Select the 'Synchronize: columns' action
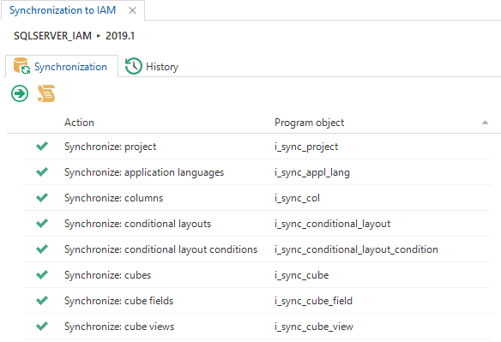Screen dimensions: 501x342 pos(114,198)
